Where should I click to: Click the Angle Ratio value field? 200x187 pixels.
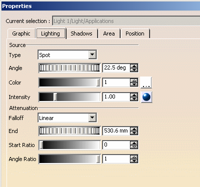click(116, 159)
